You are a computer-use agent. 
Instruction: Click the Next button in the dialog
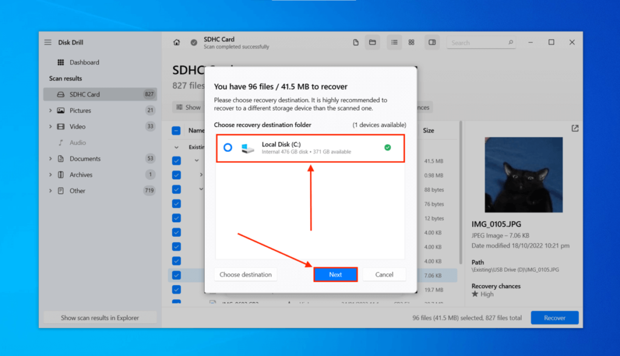[x=335, y=274]
